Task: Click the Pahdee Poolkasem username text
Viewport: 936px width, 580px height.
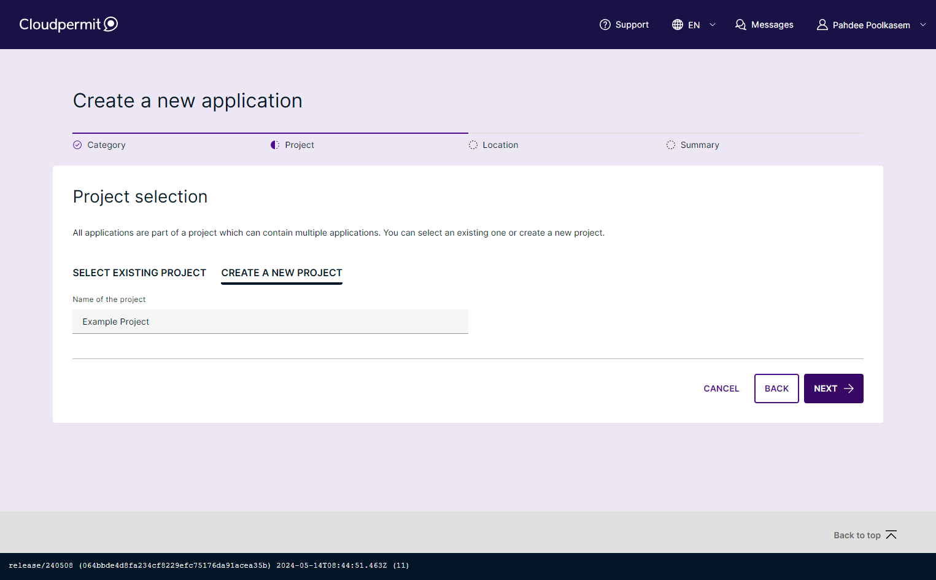Action: tap(871, 25)
